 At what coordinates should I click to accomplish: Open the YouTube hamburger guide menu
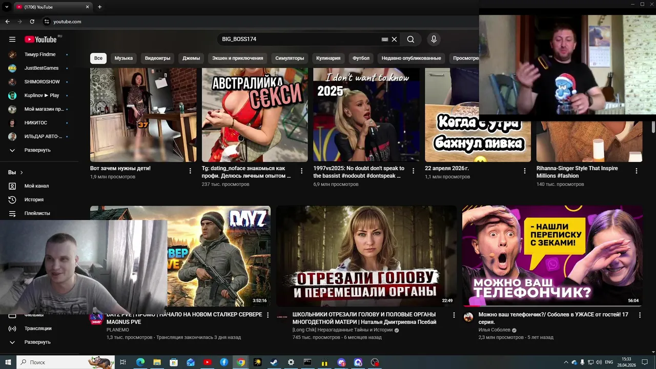pyautogui.click(x=12, y=39)
